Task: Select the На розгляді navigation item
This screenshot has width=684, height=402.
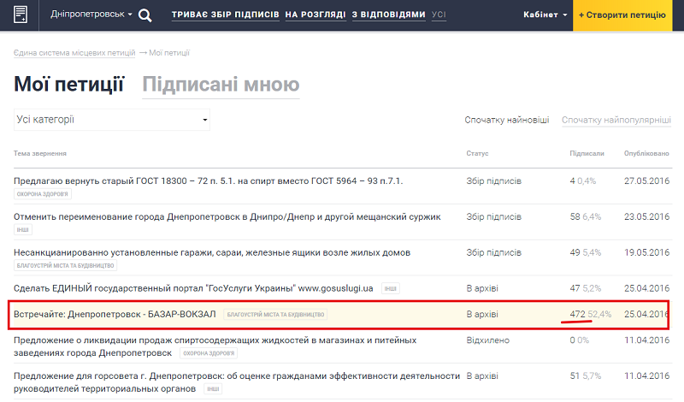Action: pyautogui.click(x=315, y=15)
